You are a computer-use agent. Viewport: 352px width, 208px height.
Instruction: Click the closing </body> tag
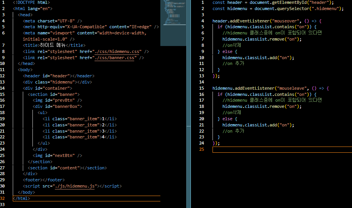pos(26,192)
